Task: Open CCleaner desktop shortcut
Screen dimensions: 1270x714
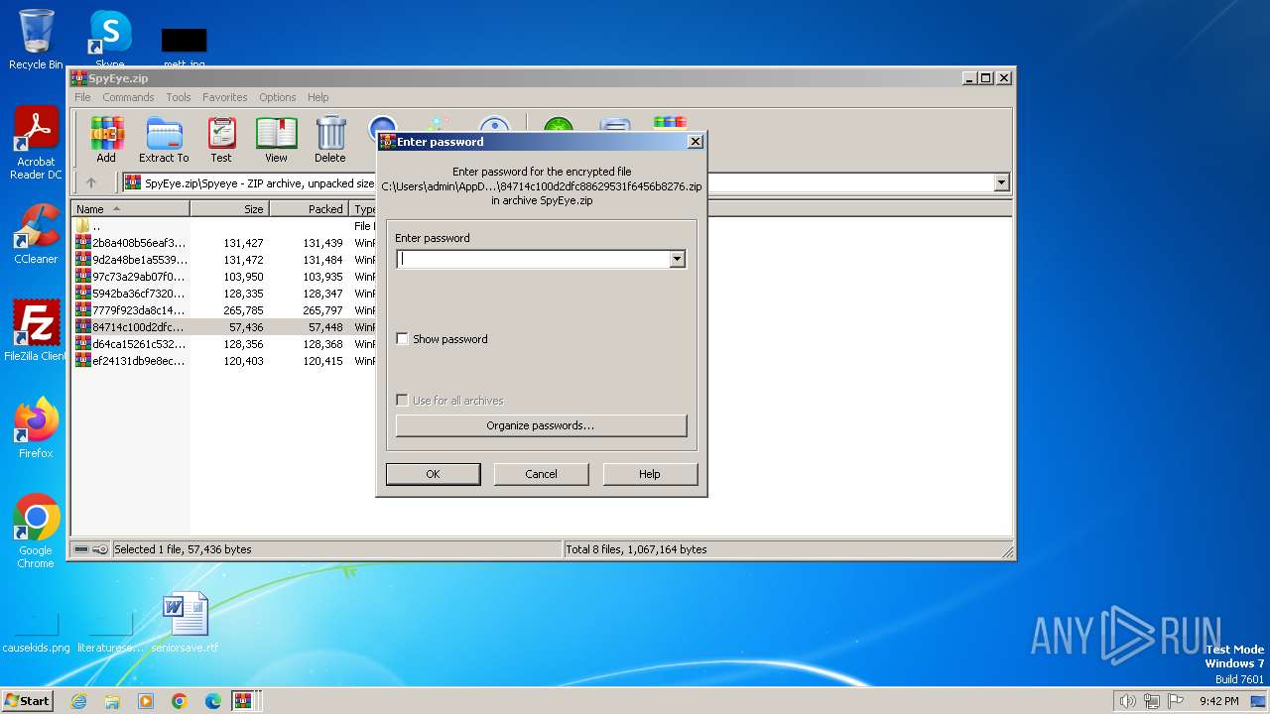Action: point(36,234)
